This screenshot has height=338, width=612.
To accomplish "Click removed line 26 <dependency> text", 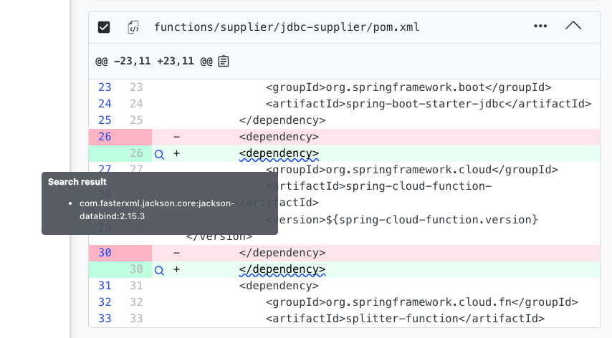I will [x=279, y=137].
